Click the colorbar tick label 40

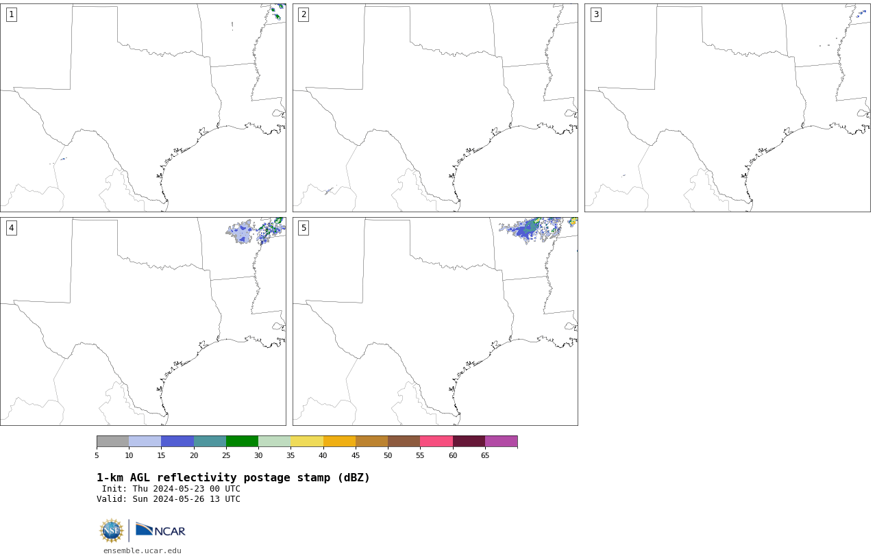(323, 455)
